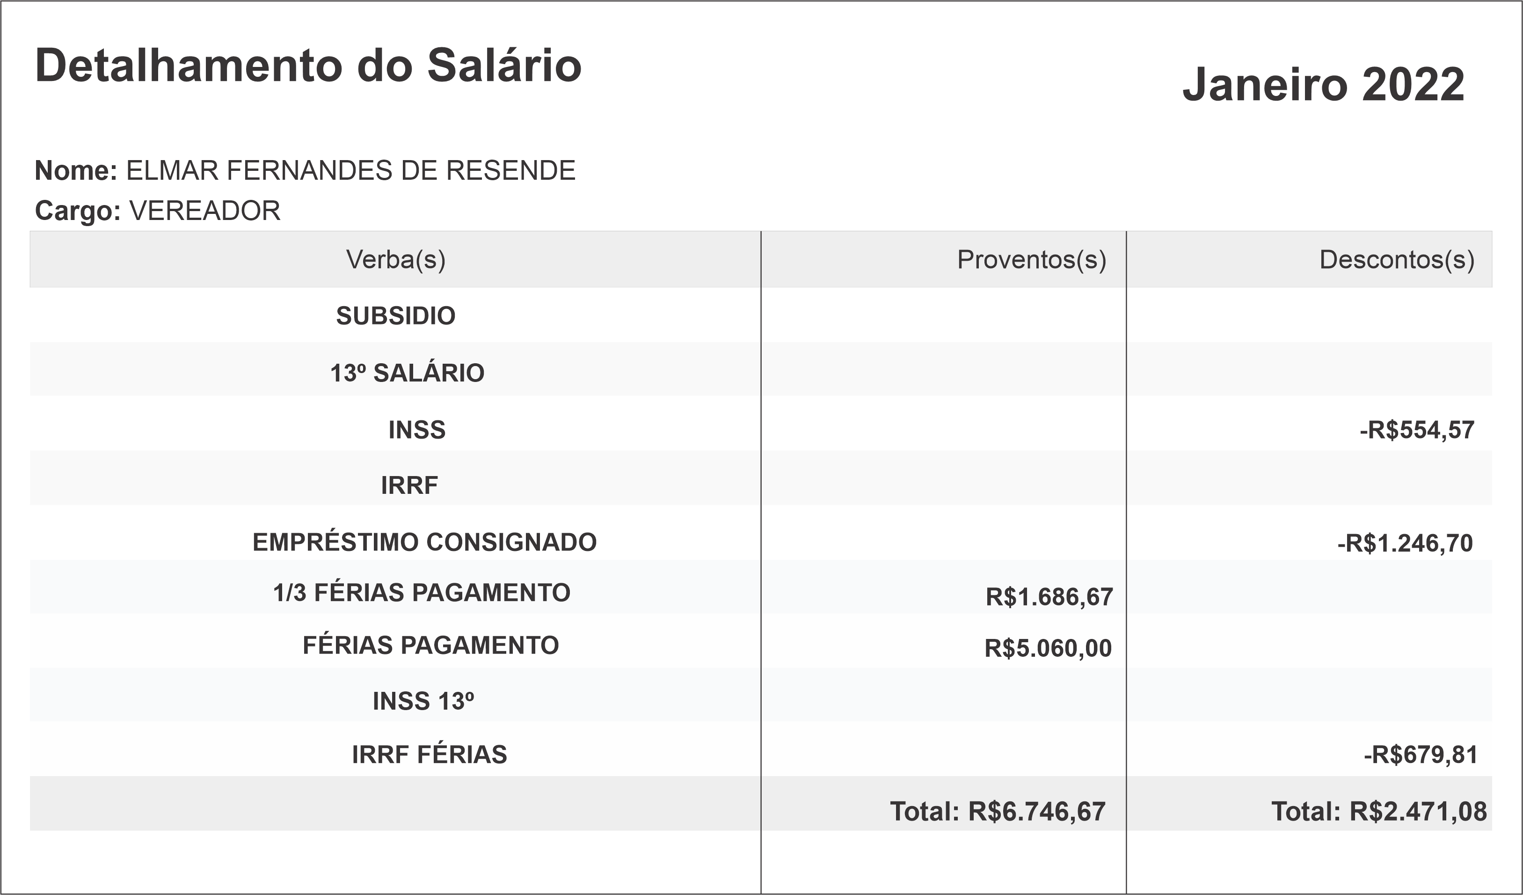
Task: Select the EMPRÉSTIMO CONSIGNADO row label
Action: (x=424, y=542)
